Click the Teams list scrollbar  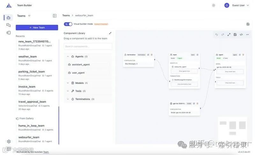pos(59,125)
